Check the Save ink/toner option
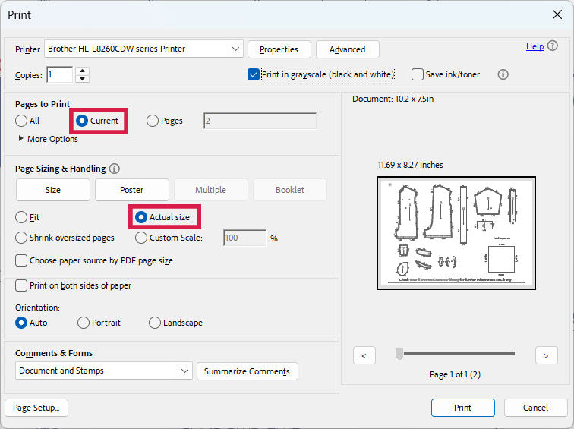 pyautogui.click(x=418, y=74)
